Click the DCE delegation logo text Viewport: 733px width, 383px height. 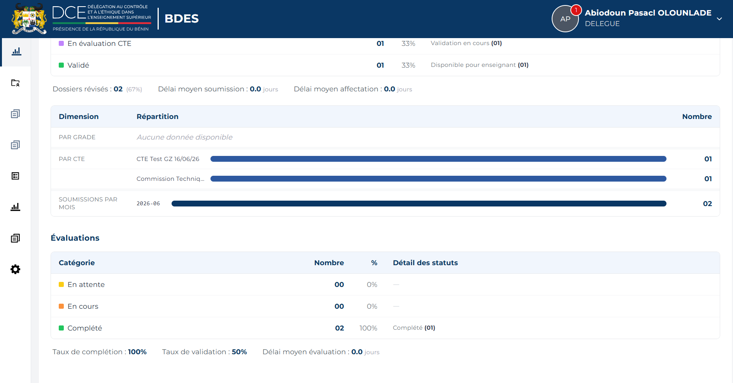pyautogui.click(x=102, y=18)
